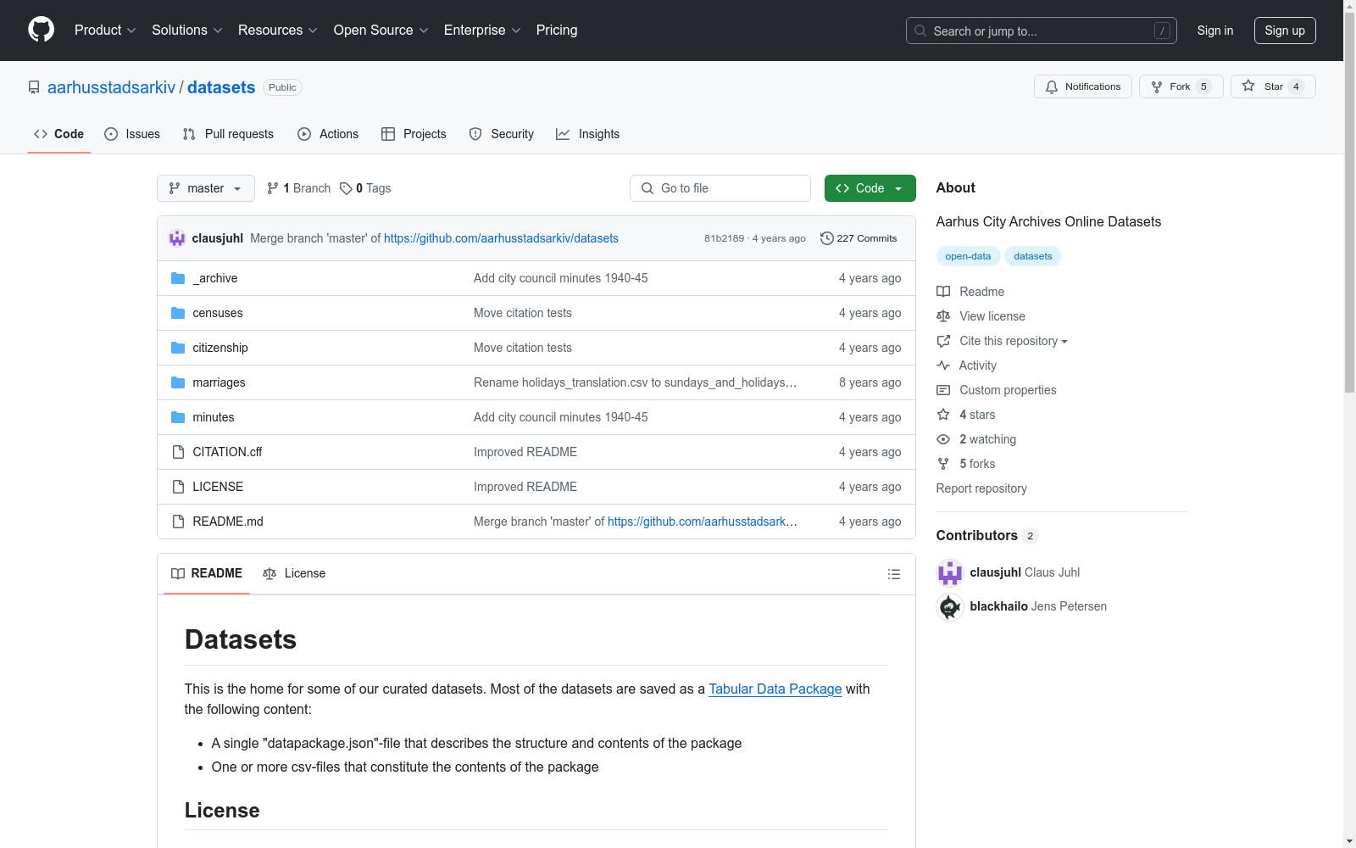Open the minutes folder icon
1356x848 pixels.
coord(178,417)
